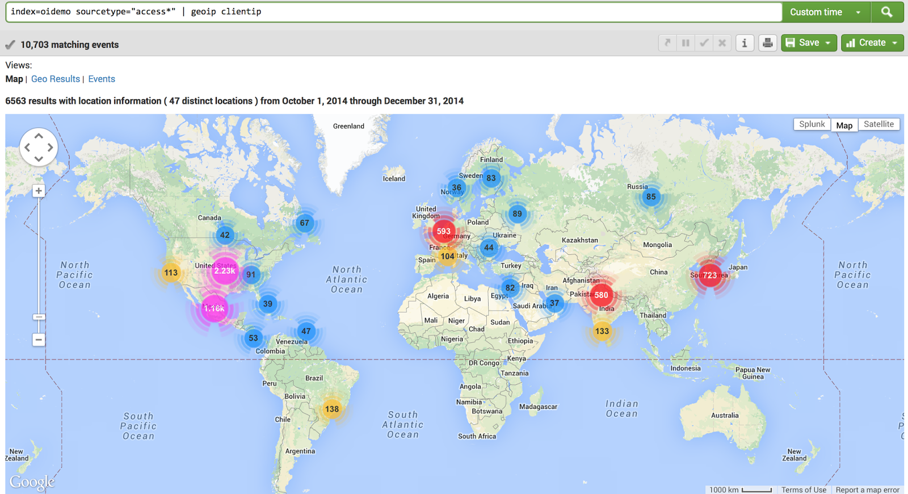Click the 723 cluster near South Korea
Image resolution: width=908 pixels, height=494 pixels.
(x=710, y=275)
